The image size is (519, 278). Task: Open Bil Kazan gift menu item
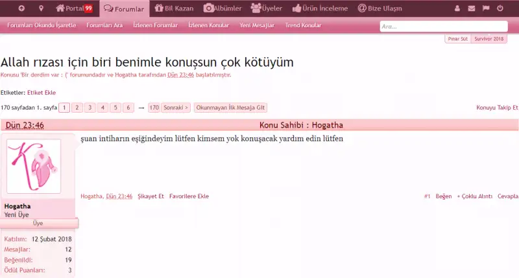tap(173, 8)
